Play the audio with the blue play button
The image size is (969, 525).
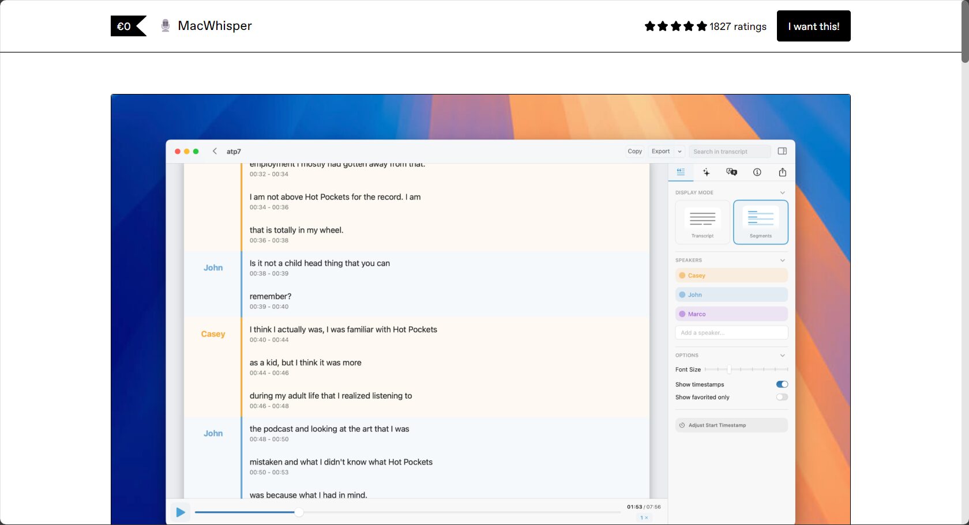tap(181, 512)
